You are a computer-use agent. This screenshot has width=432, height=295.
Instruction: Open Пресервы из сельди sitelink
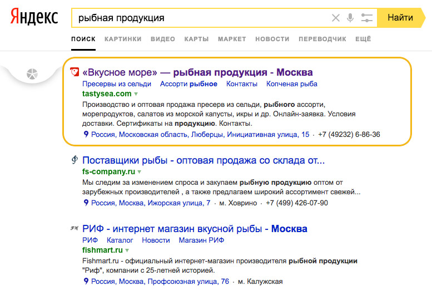pyautogui.click(x=117, y=84)
